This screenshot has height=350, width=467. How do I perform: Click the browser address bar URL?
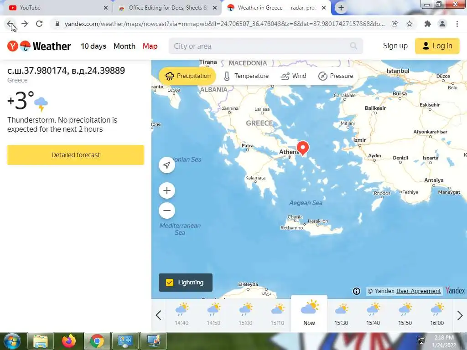(224, 24)
